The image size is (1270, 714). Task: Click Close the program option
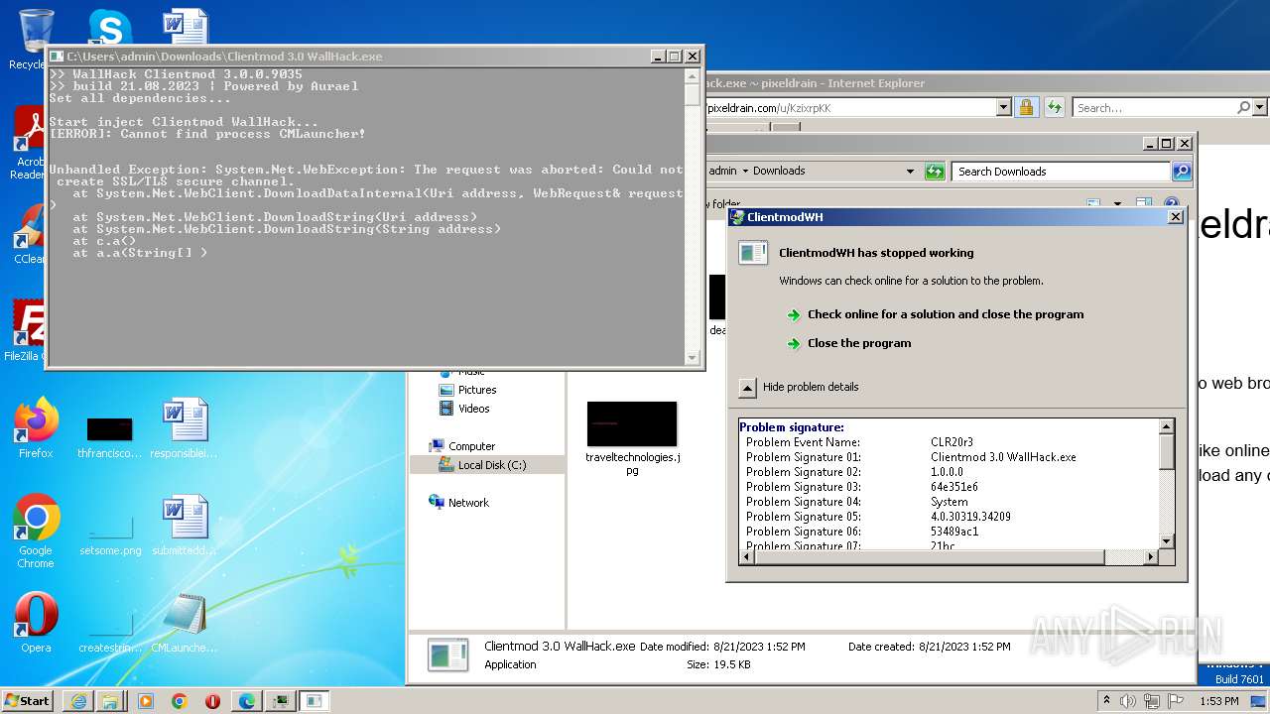pos(858,343)
